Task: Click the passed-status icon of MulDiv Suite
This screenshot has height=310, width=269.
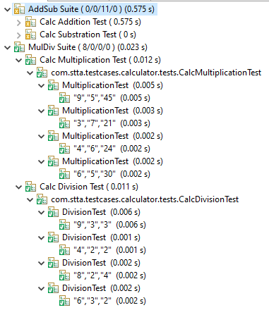Action: point(19,47)
